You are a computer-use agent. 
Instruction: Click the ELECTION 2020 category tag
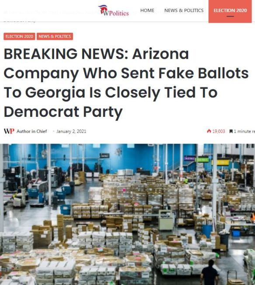tap(19, 36)
